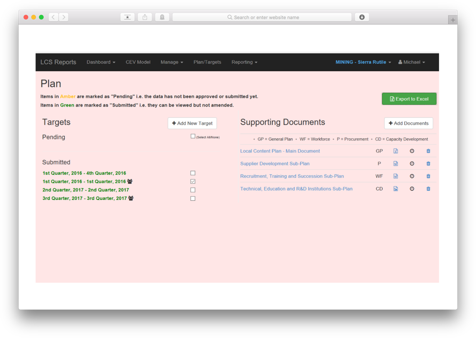
Task: Click image file icon for Technical Sub-Plan
Action: [396, 189]
